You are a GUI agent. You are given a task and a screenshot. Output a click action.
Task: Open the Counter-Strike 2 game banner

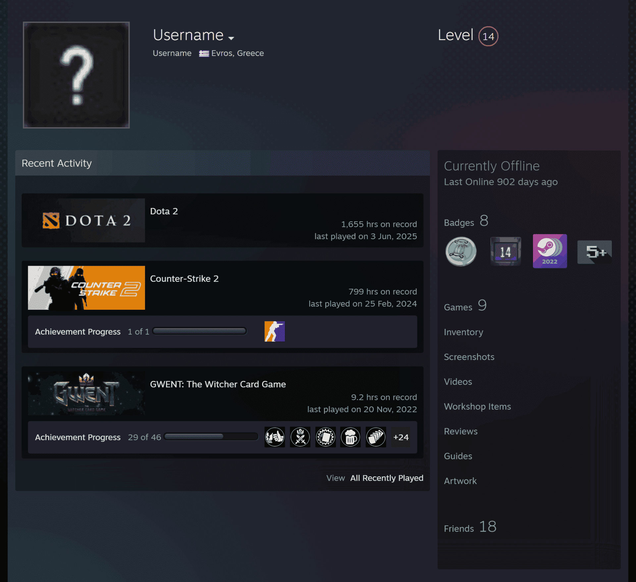86,288
